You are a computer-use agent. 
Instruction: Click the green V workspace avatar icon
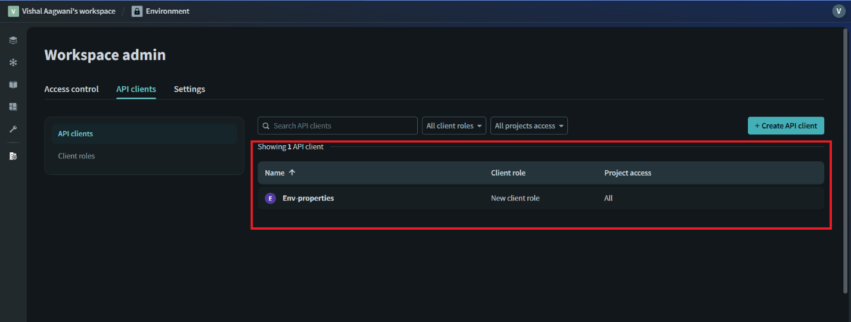(x=13, y=11)
